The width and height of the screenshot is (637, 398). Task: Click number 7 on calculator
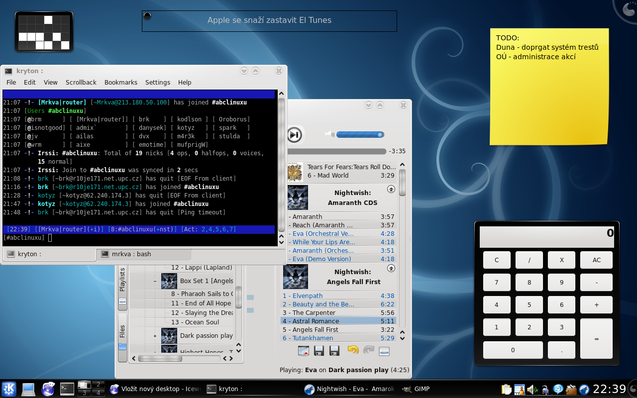[x=497, y=282]
